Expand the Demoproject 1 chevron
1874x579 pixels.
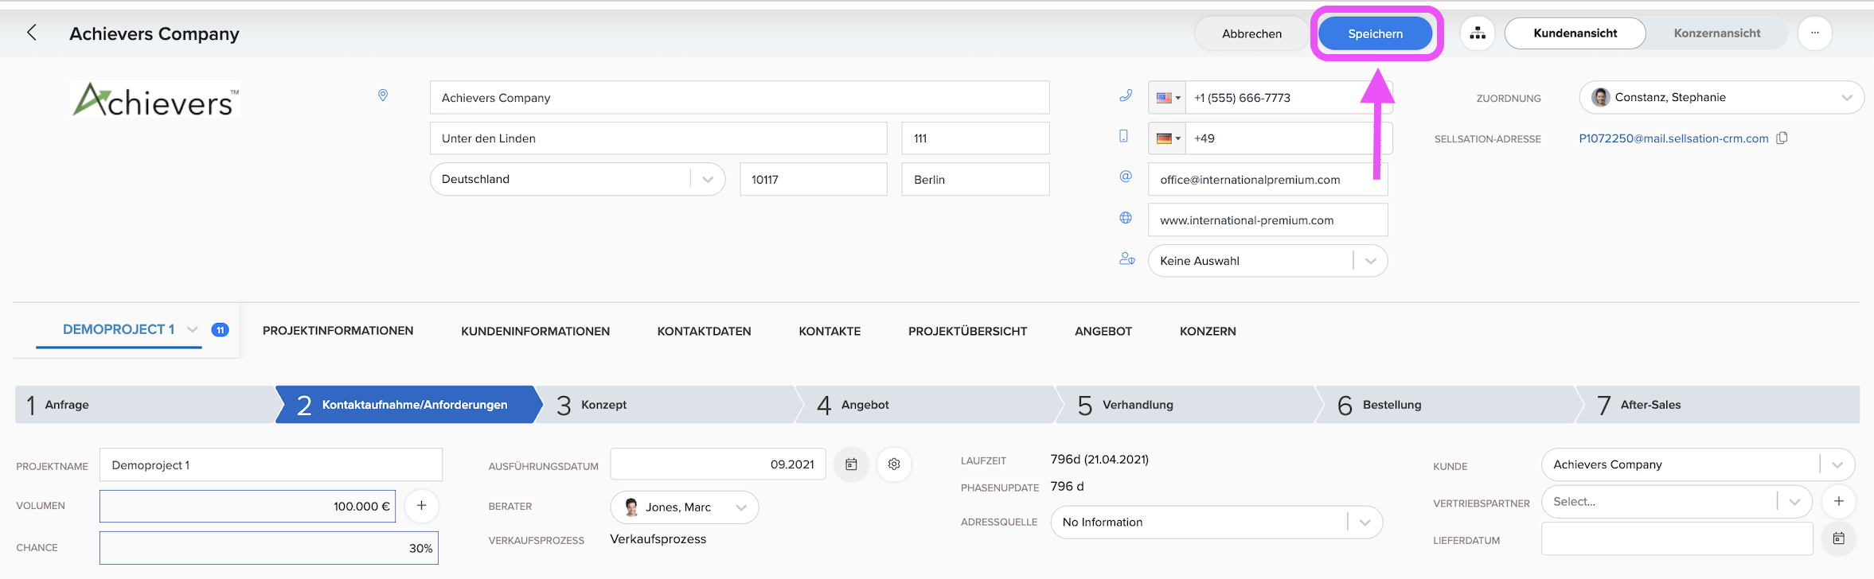[x=192, y=329]
